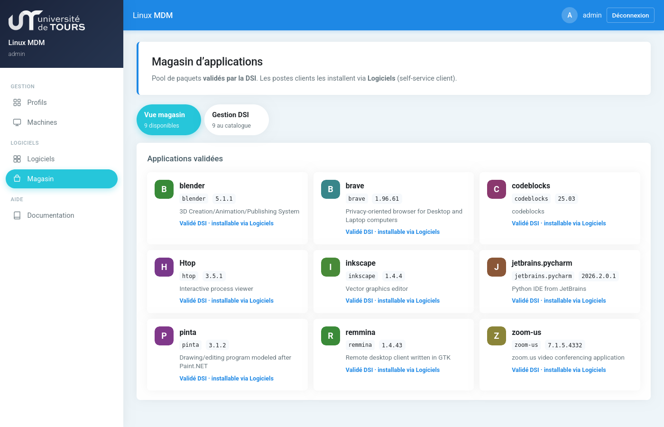Viewport: 664px width, 427px height.
Task: Open Logiciels in the sidebar menu
Action: pyautogui.click(x=62, y=159)
